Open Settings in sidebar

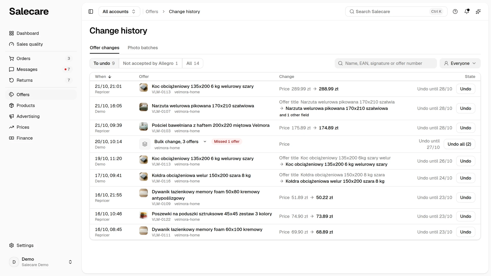[41, 245]
